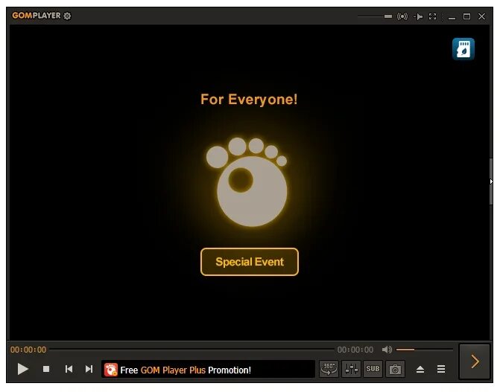Click the 'For Everyone!' banner text
Viewport: 500px width, 392px height.
click(x=249, y=100)
